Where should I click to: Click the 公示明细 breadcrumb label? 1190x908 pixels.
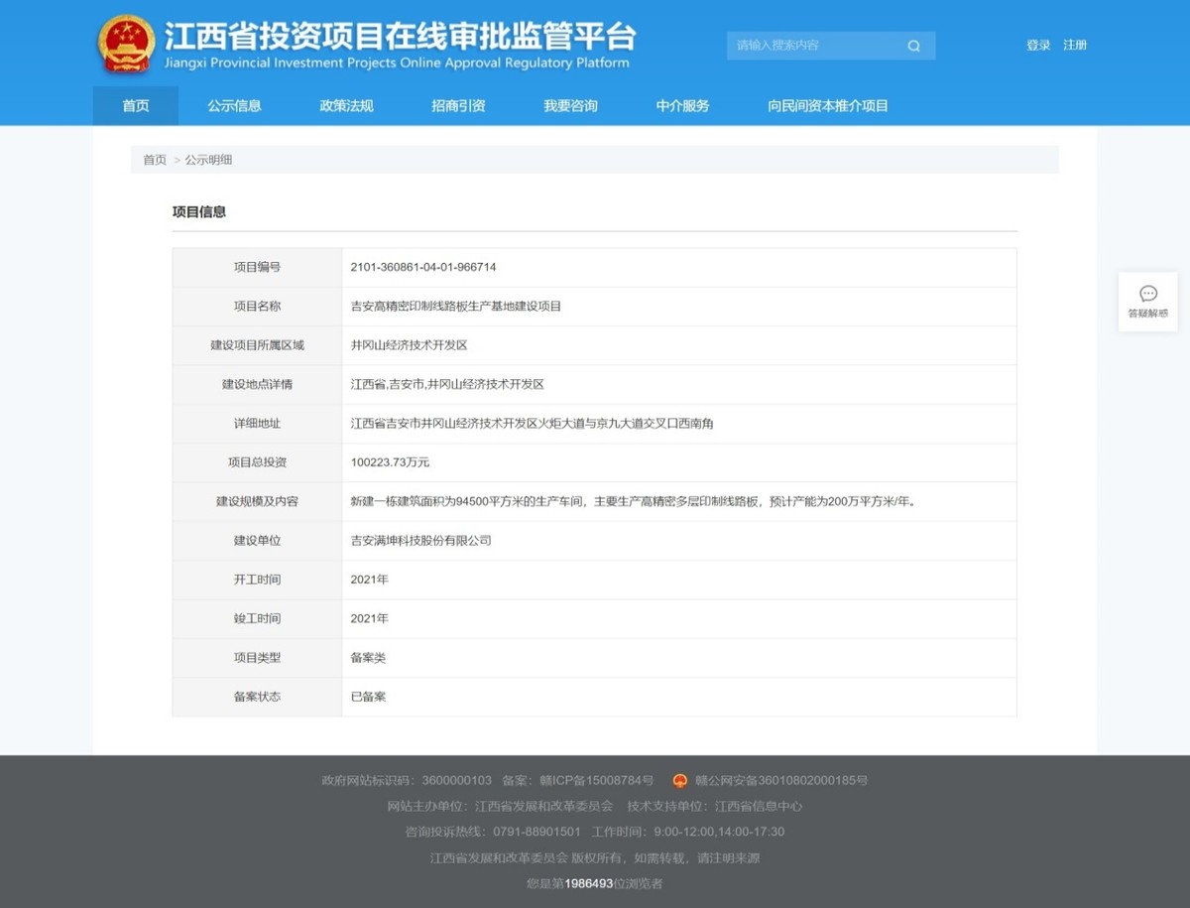(208, 159)
